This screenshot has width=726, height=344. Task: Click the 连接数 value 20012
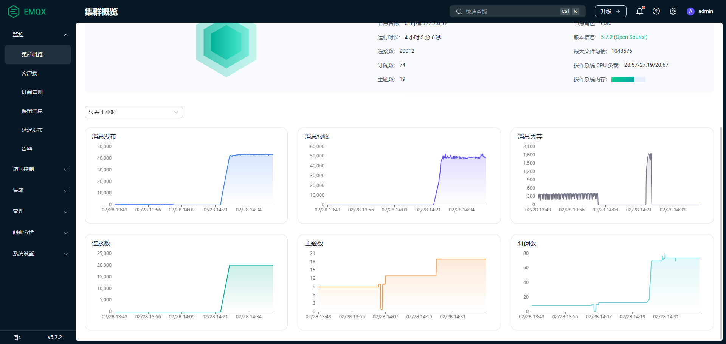pos(407,51)
